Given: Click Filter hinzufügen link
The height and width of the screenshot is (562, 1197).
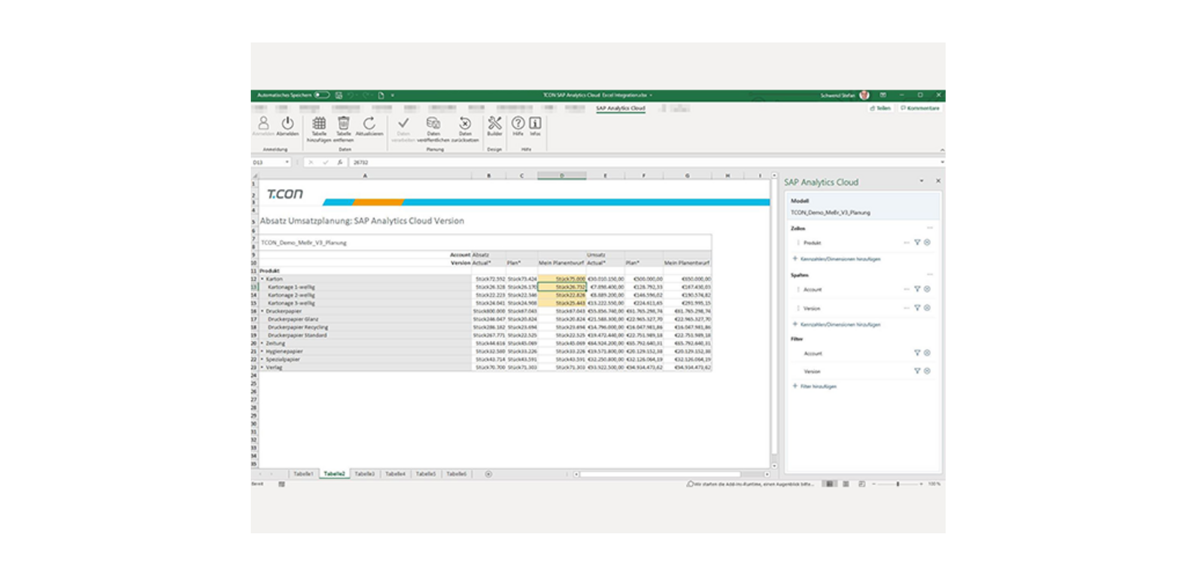Looking at the screenshot, I should [815, 387].
